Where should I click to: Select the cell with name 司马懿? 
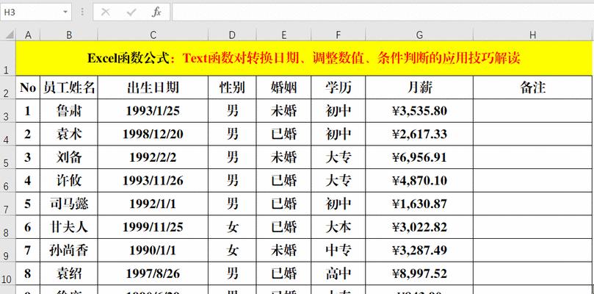click(x=69, y=204)
